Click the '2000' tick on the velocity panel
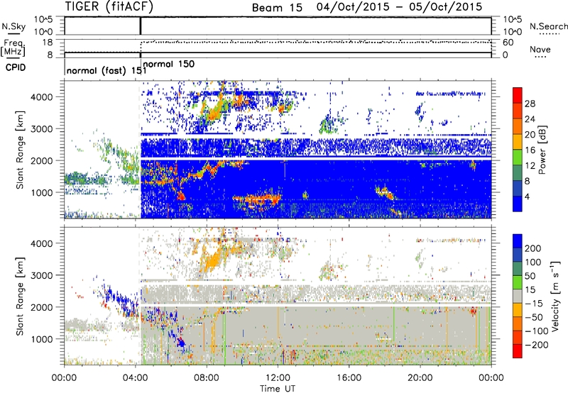 pos(41,307)
